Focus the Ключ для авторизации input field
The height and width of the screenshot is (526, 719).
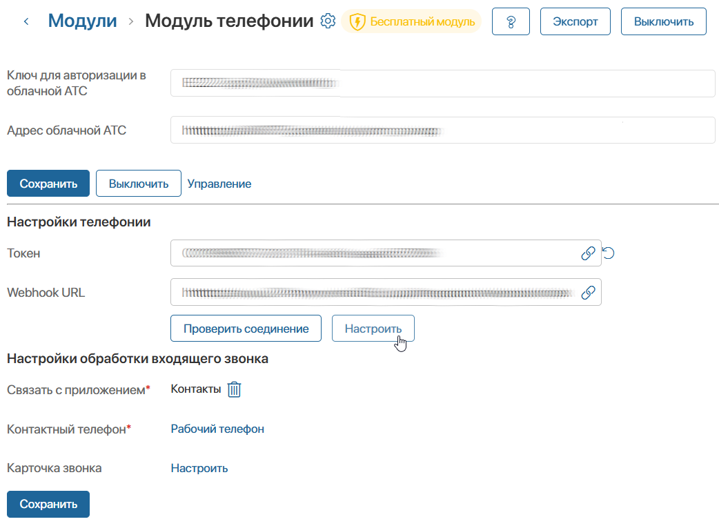click(442, 84)
